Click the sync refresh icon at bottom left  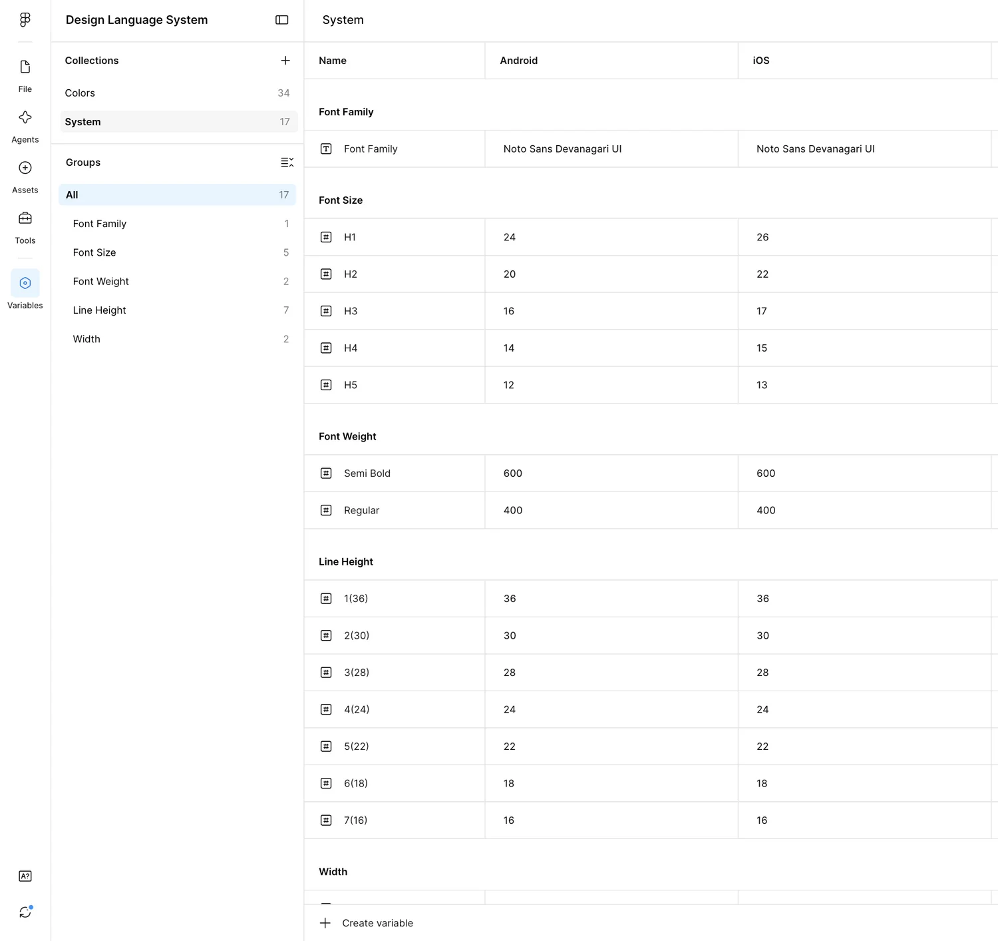(x=25, y=912)
